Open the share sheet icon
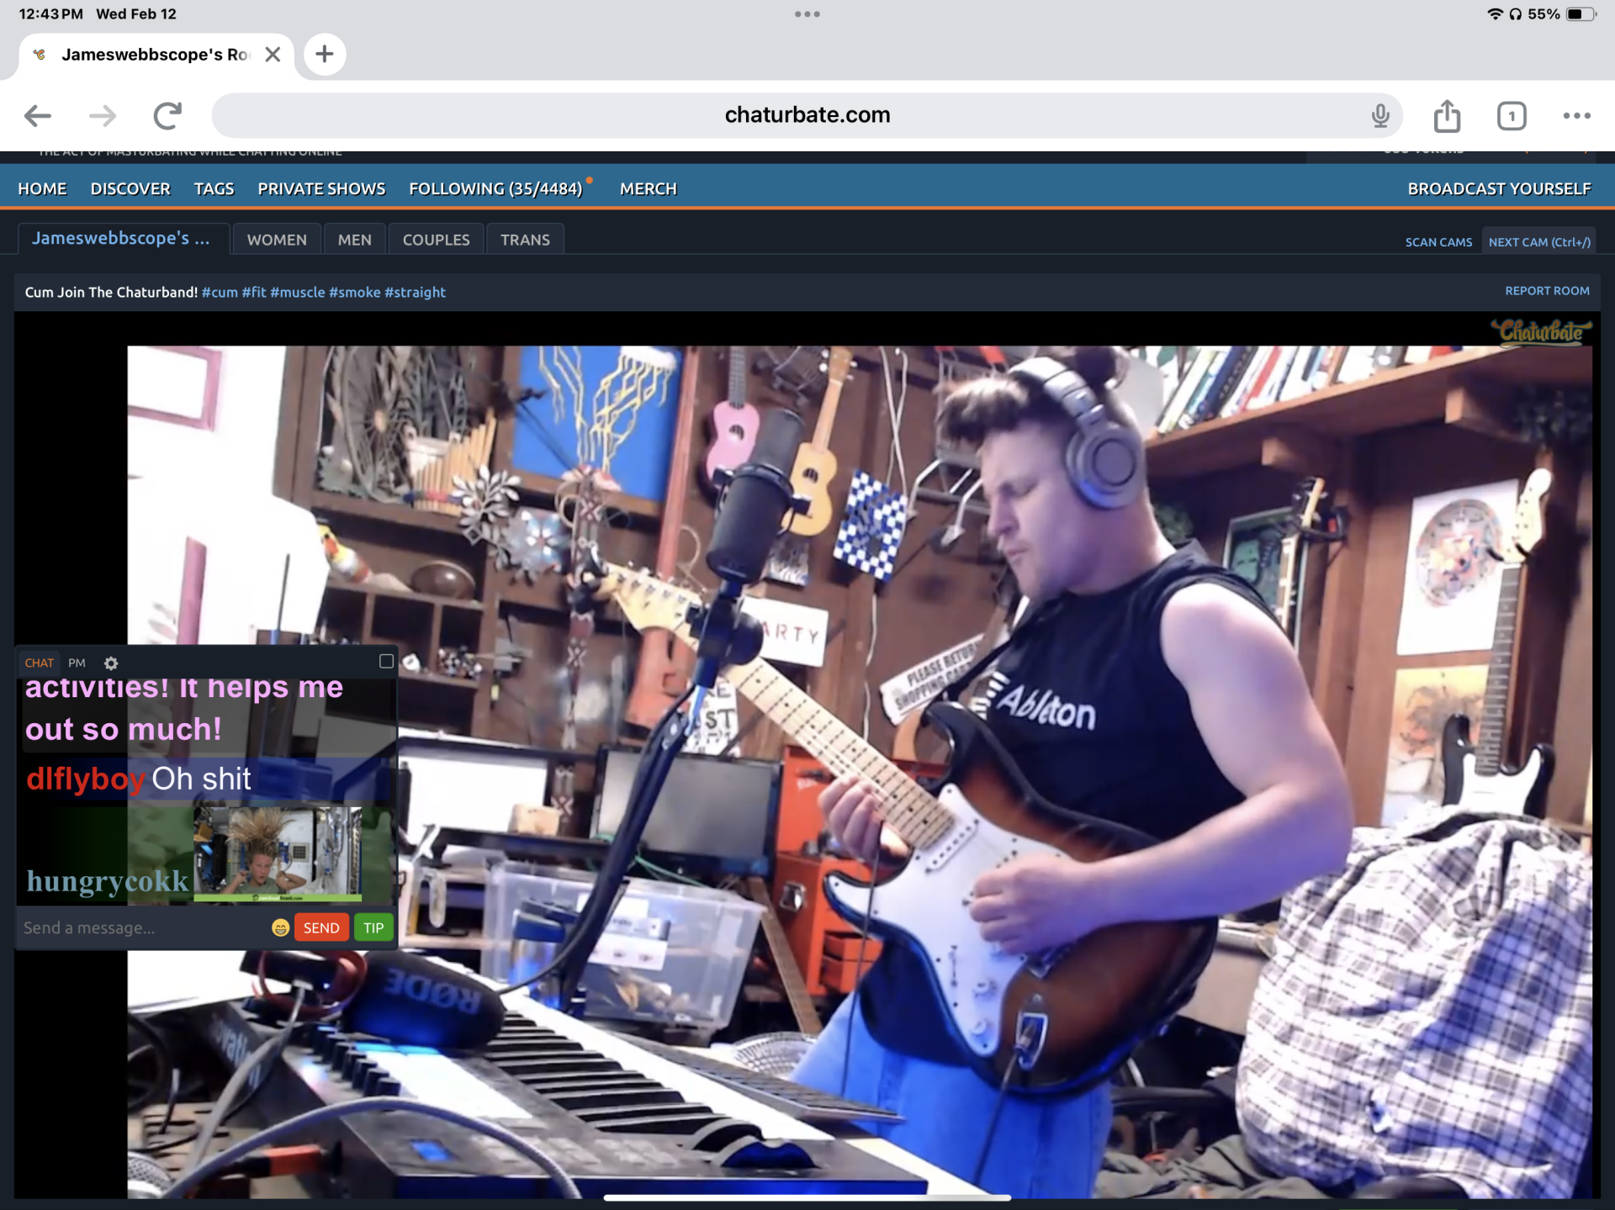The image size is (1615, 1210). pyautogui.click(x=1447, y=115)
